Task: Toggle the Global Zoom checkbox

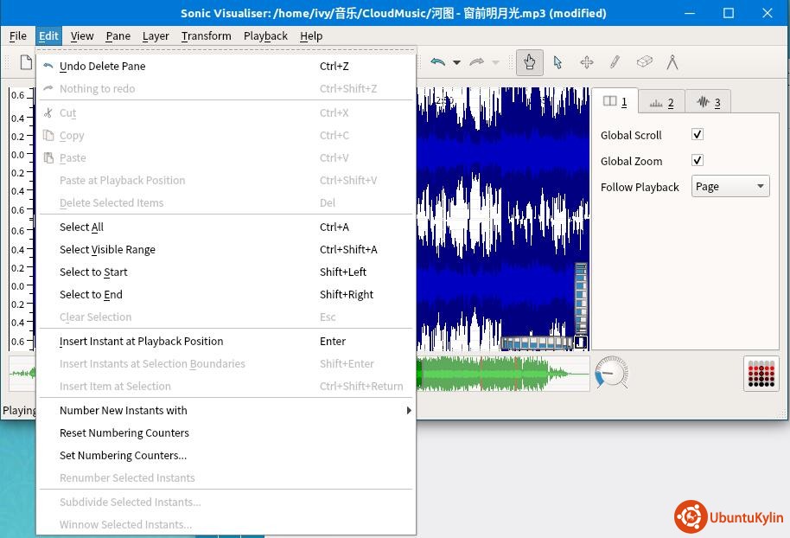Action: click(698, 161)
